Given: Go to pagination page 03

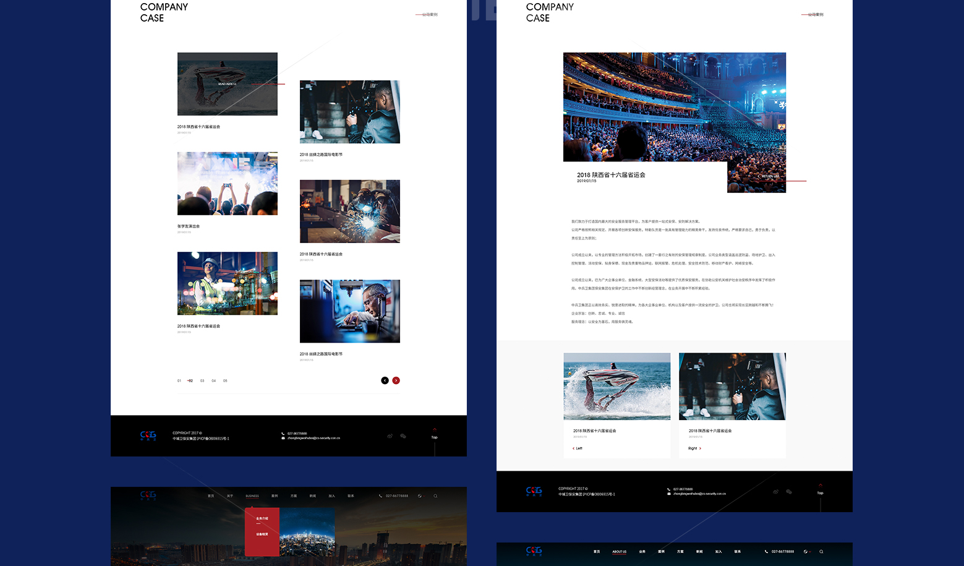Looking at the screenshot, I should 202,381.
